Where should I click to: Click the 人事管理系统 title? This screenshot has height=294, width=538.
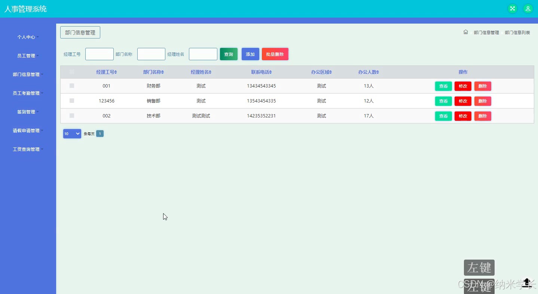[x=25, y=9]
